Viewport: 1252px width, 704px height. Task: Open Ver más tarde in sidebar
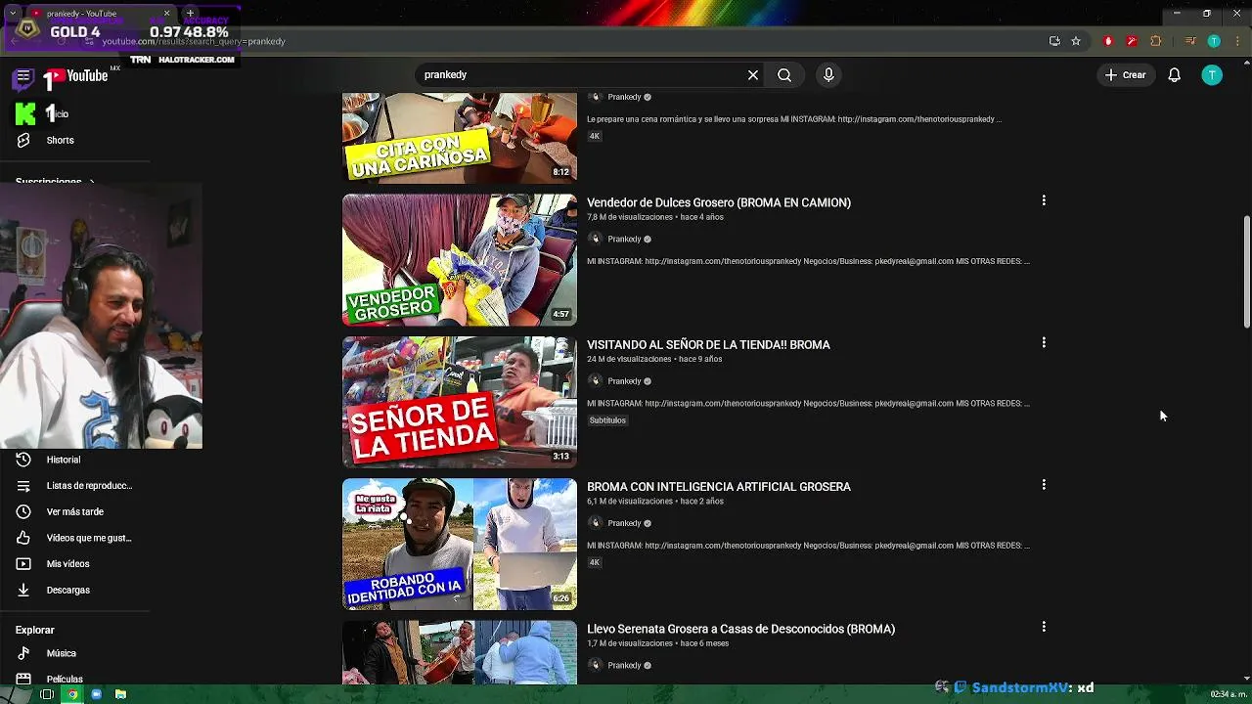[74, 511]
